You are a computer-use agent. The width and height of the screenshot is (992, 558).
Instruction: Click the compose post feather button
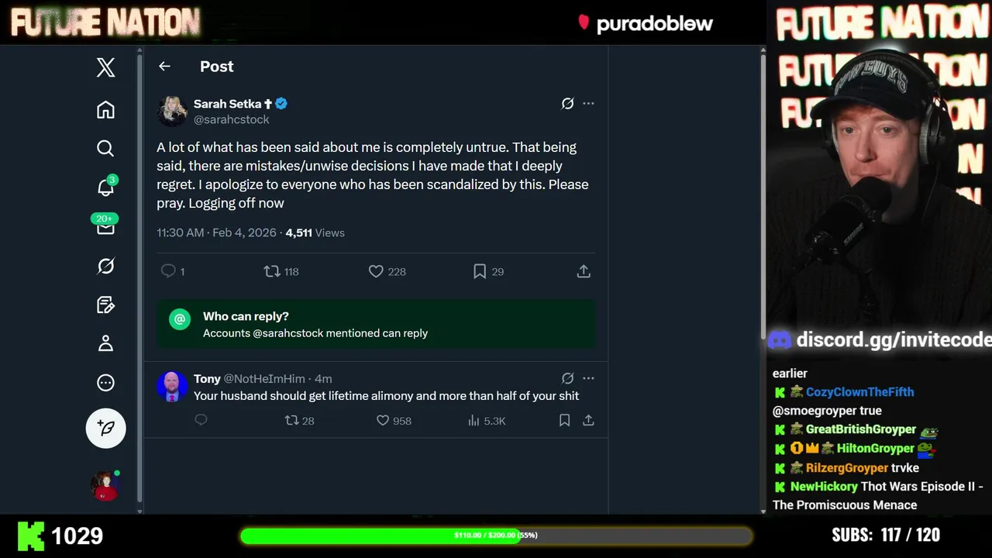105,428
